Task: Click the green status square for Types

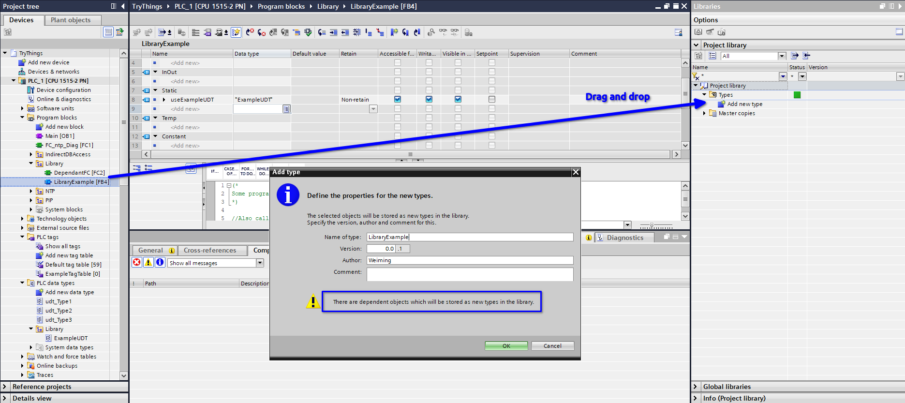Action: coord(797,95)
